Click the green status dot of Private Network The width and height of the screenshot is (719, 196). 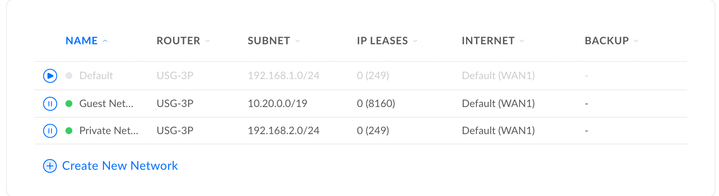click(69, 131)
